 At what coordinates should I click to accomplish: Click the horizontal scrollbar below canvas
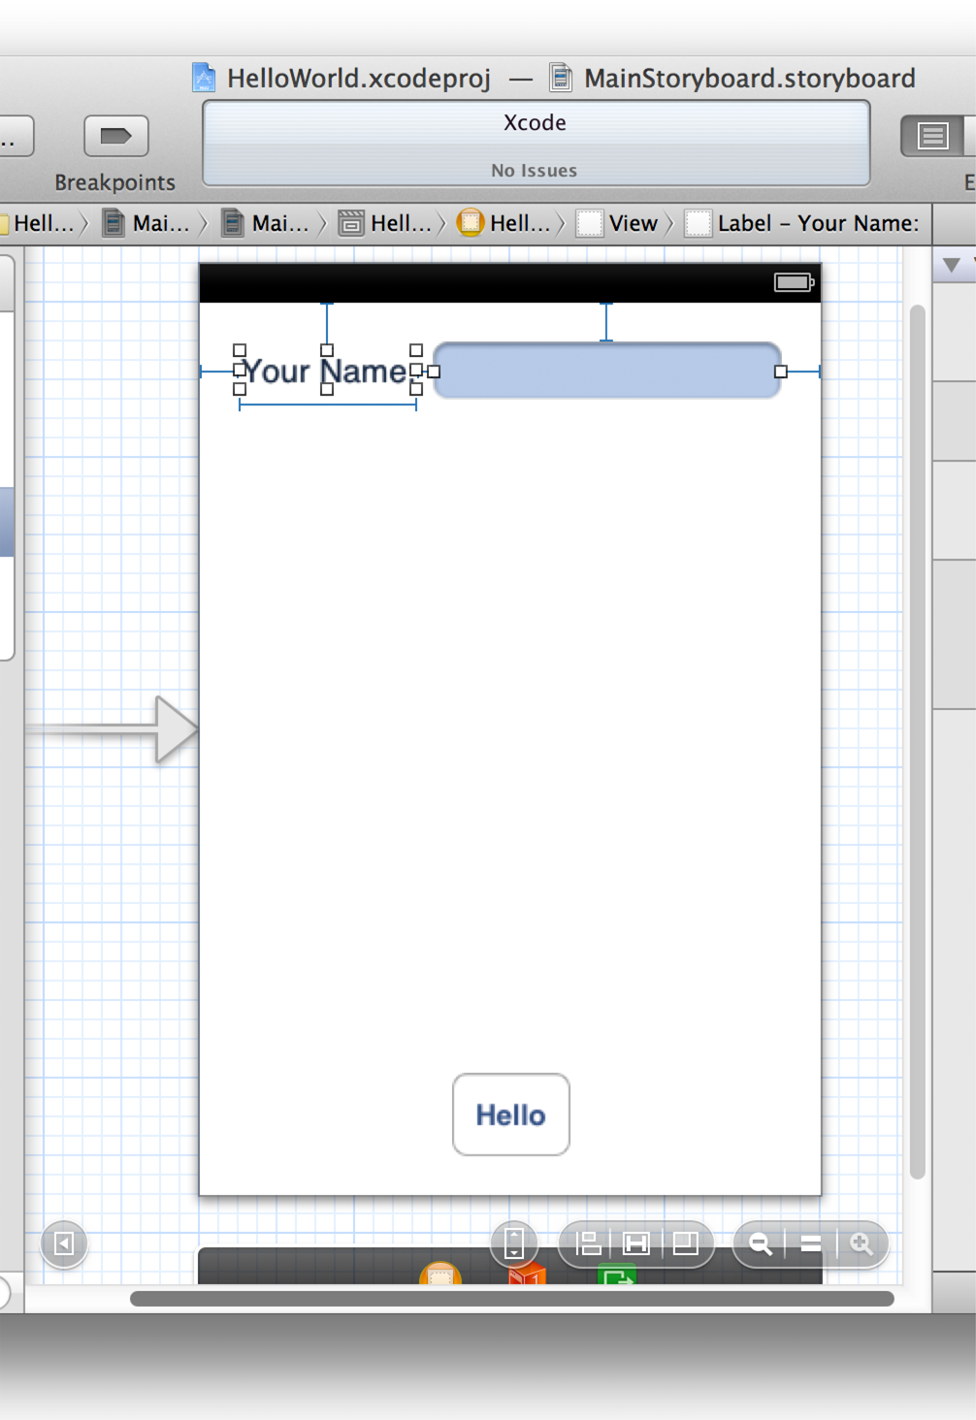511,1299
